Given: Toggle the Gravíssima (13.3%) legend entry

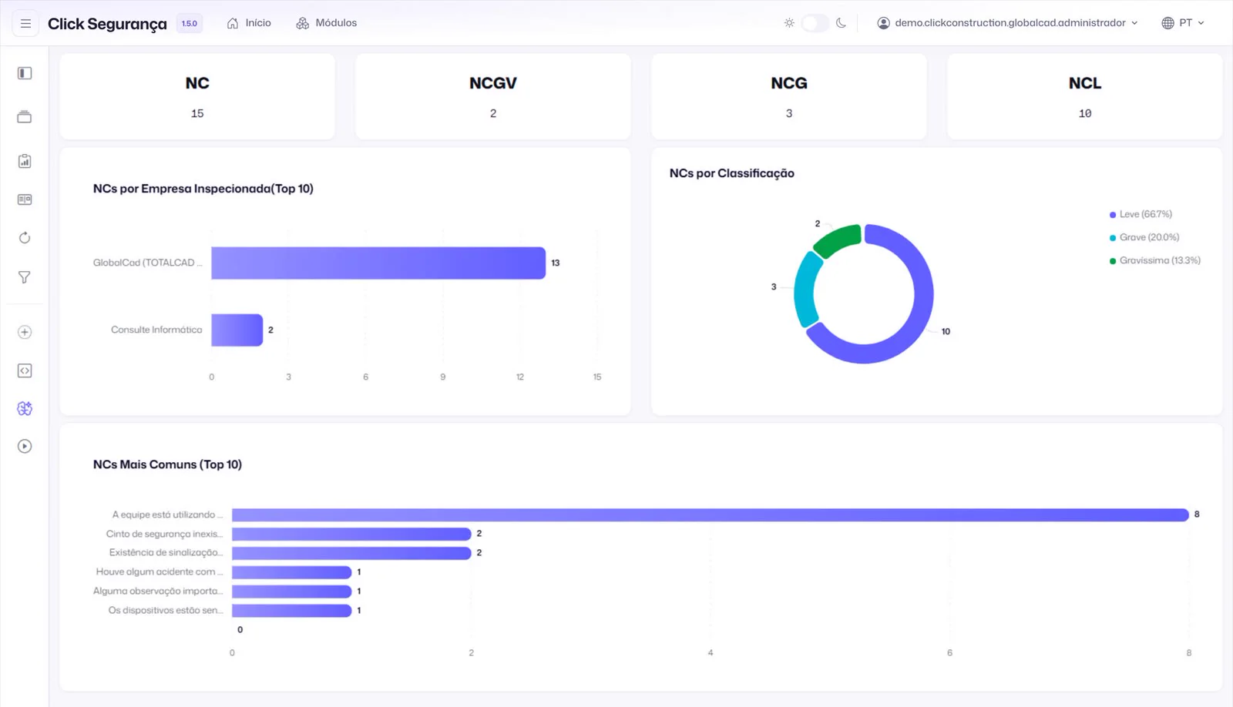Looking at the screenshot, I should [x=1155, y=260].
